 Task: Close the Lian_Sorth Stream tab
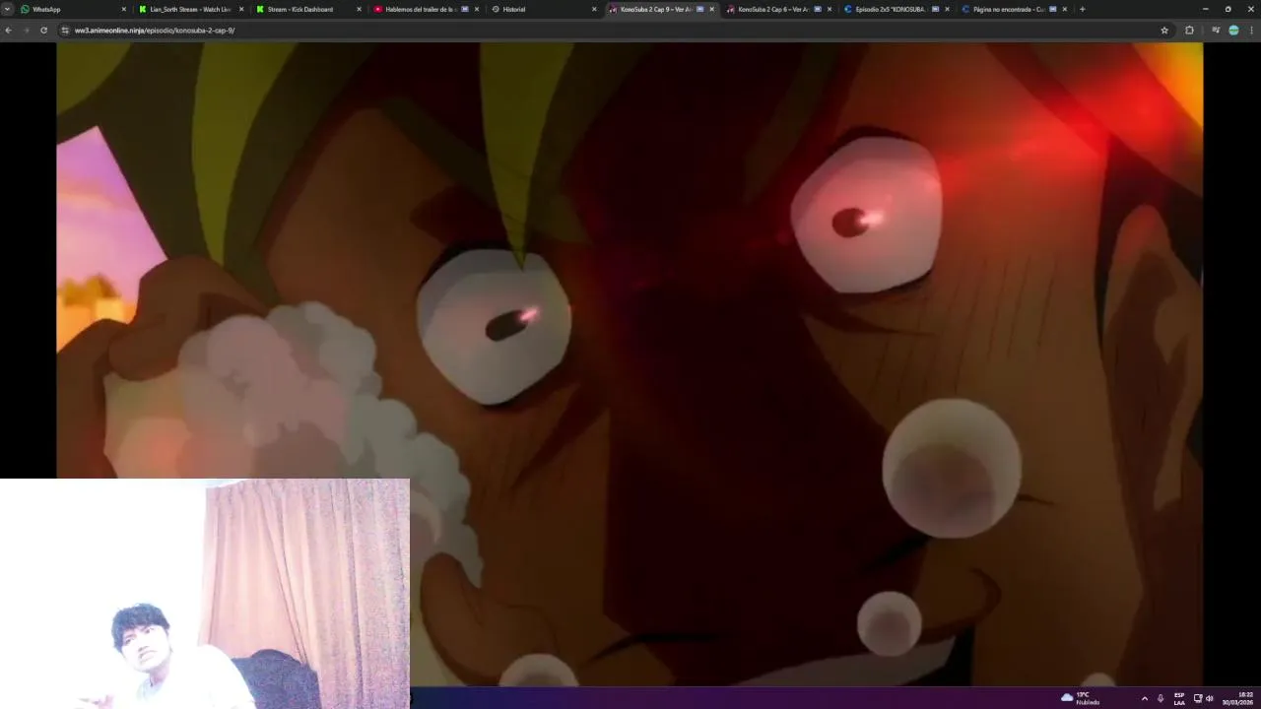point(241,9)
